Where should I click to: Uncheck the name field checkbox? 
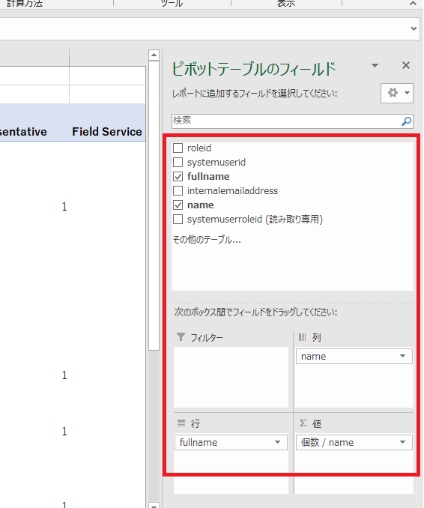178,205
